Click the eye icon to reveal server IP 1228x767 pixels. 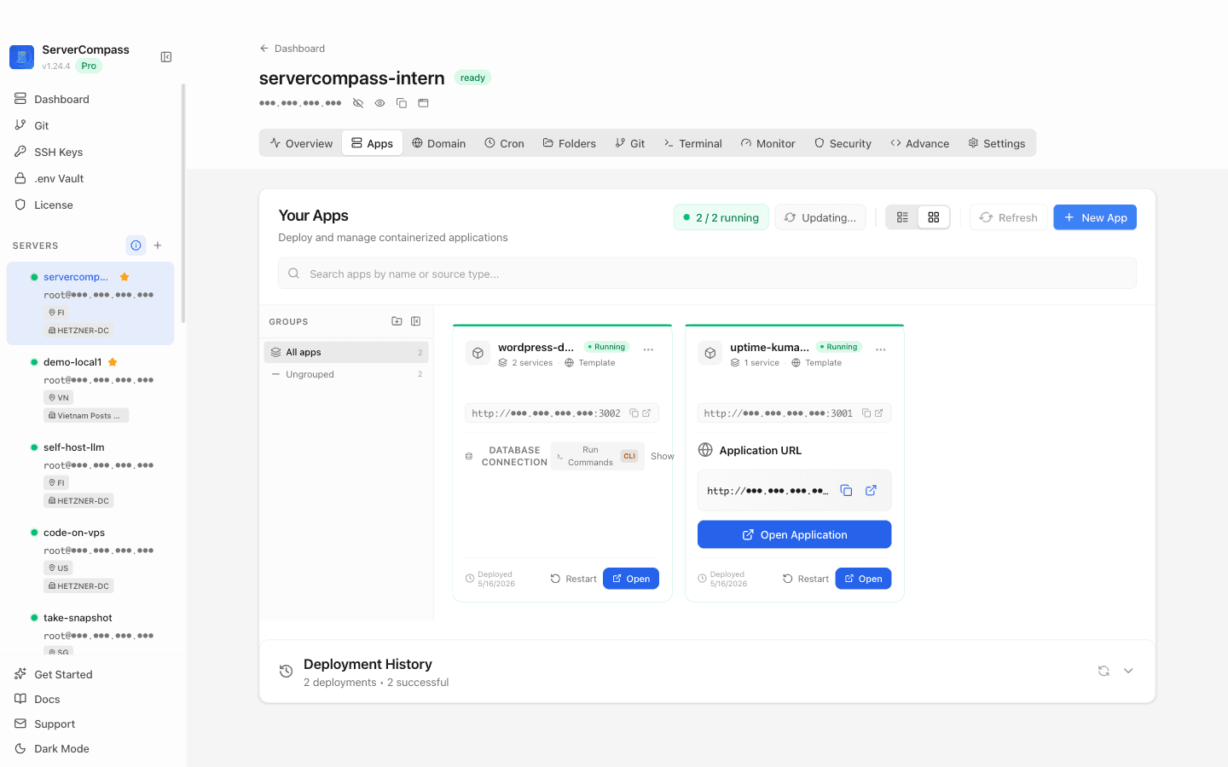[x=379, y=103]
